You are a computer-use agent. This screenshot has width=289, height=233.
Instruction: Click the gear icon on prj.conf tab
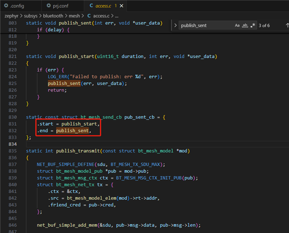coord(49,6)
